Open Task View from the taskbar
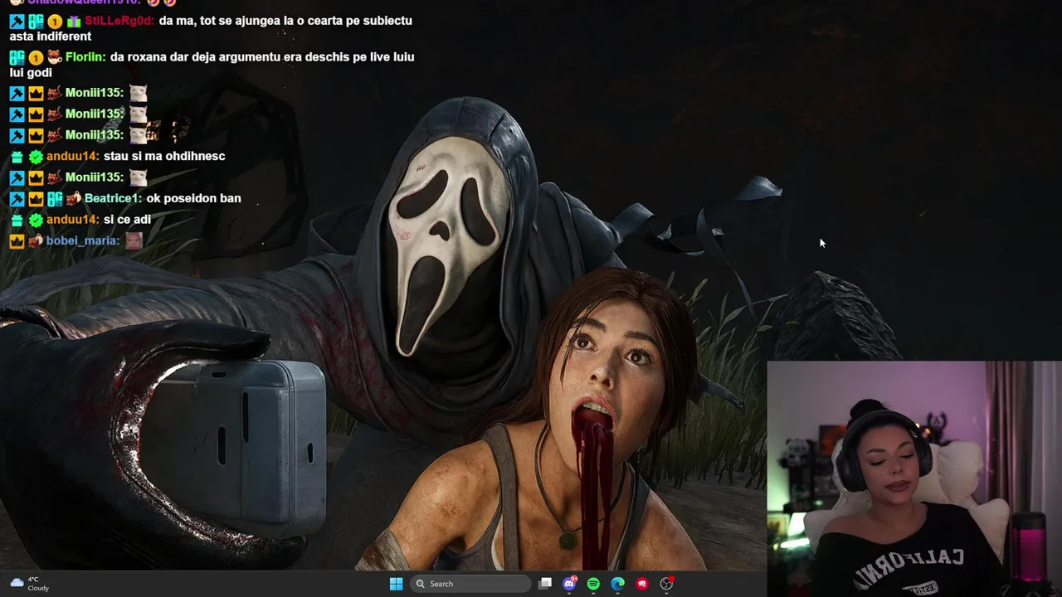Image resolution: width=1062 pixels, height=597 pixels. pyautogui.click(x=545, y=584)
